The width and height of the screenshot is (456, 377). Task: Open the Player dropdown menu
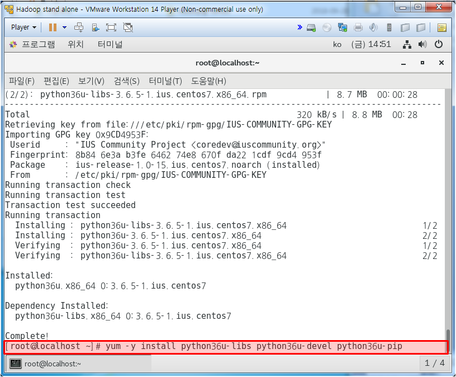[x=23, y=27]
